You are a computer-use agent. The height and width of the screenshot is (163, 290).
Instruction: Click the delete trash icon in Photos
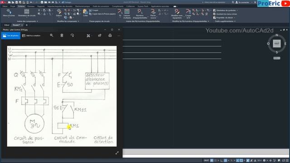coord(62,35)
